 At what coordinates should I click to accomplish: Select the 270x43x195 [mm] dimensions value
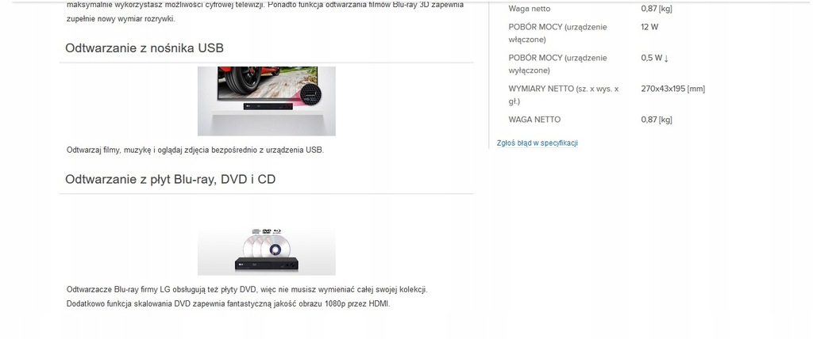click(x=673, y=89)
